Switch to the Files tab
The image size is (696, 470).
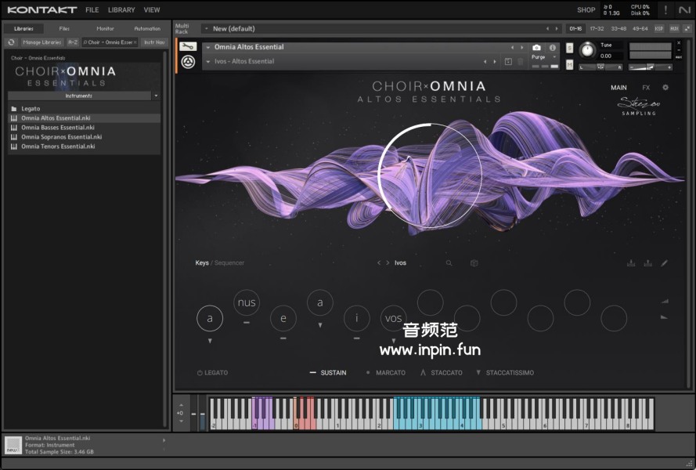tap(64, 28)
